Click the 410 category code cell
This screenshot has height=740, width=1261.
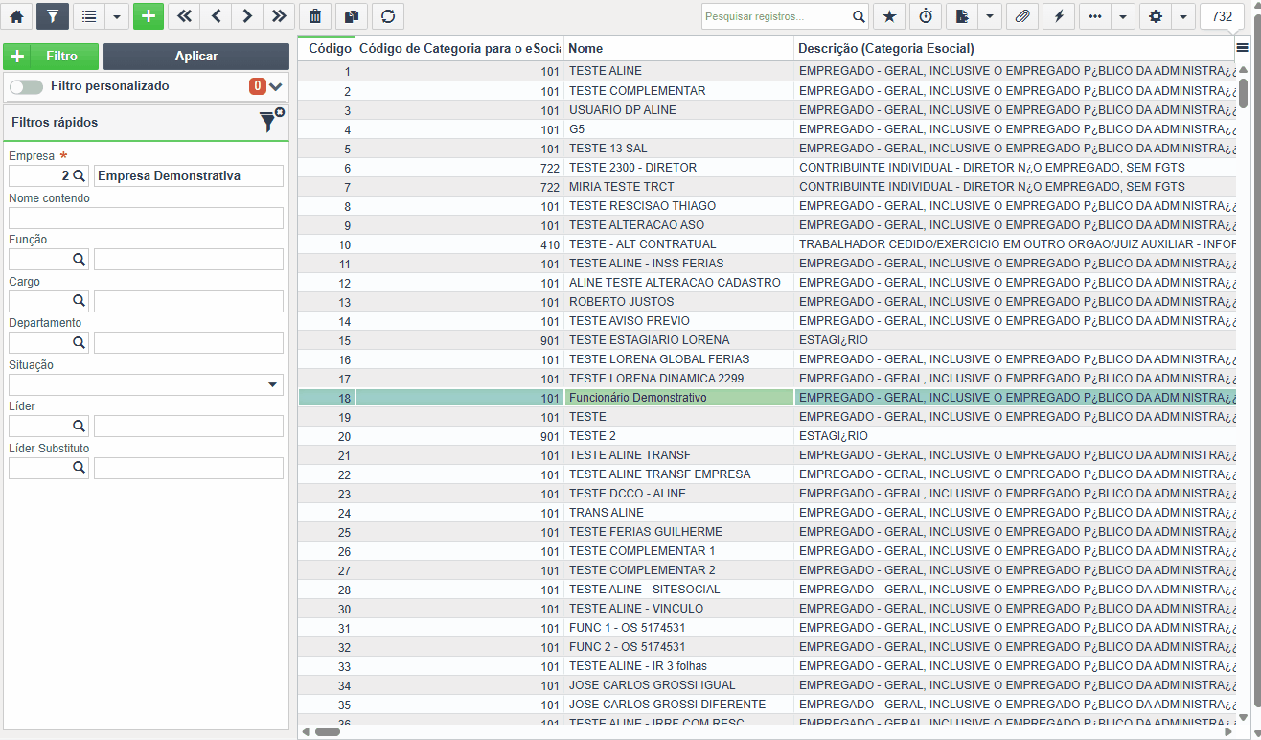pyautogui.click(x=460, y=244)
